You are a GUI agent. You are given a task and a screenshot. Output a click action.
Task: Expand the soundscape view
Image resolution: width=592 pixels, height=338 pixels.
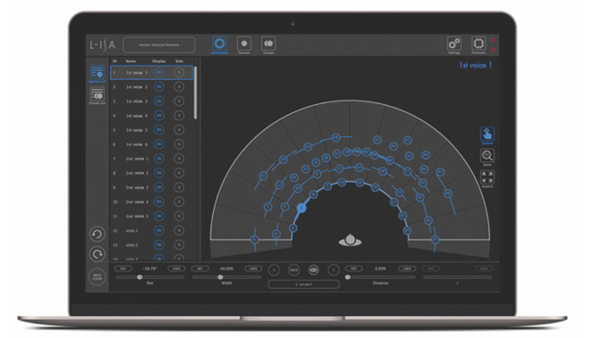click(x=487, y=177)
